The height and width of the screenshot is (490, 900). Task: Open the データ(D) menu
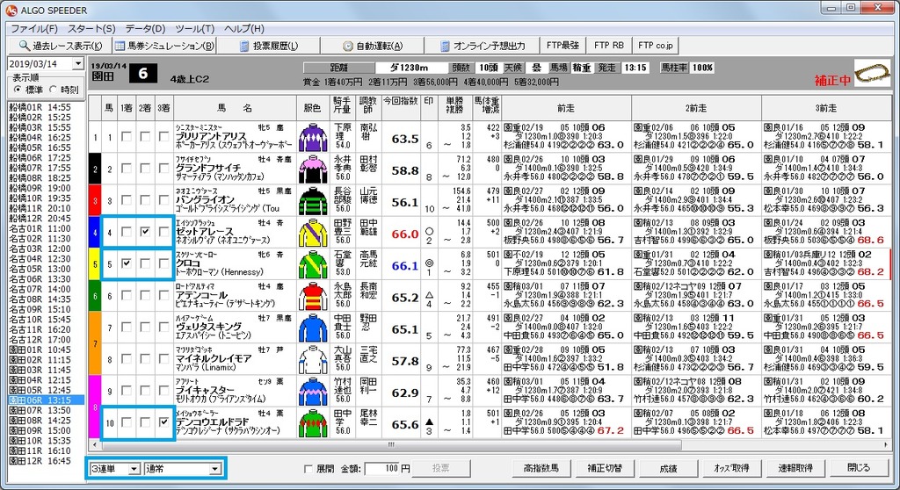(145, 29)
